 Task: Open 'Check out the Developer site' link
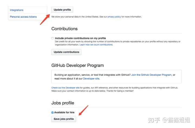pos(66,88)
